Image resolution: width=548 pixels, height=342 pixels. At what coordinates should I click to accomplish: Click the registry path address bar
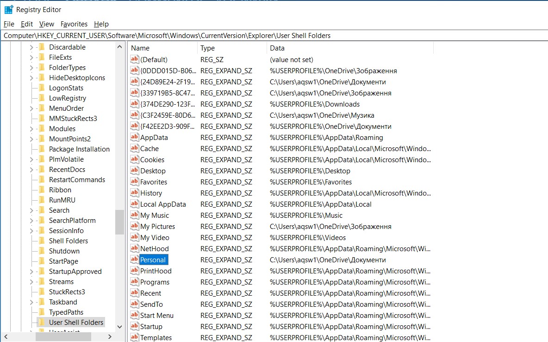(x=274, y=35)
